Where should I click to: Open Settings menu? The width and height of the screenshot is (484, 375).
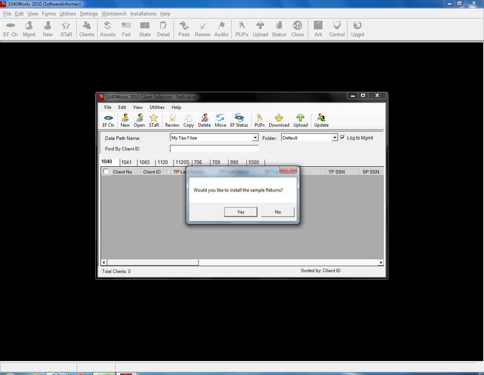[88, 14]
